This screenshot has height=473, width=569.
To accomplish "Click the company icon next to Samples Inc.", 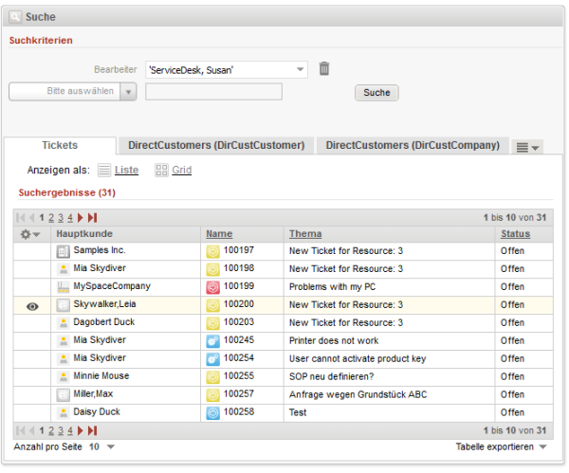I will click(64, 251).
